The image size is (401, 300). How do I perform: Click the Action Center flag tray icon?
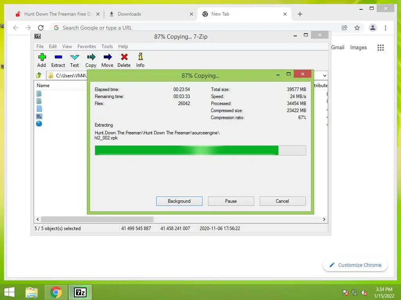tap(345, 293)
